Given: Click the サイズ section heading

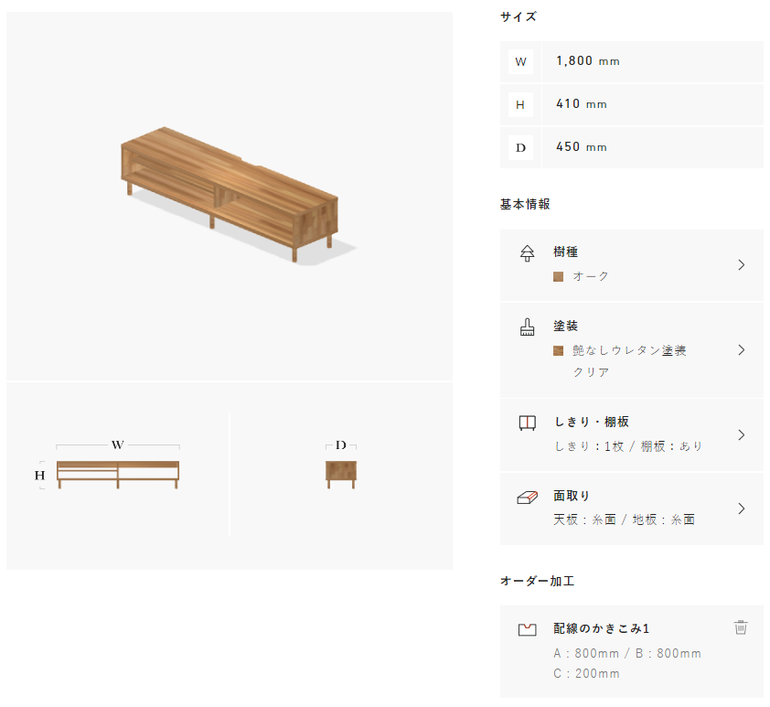Looking at the screenshot, I should (x=519, y=16).
